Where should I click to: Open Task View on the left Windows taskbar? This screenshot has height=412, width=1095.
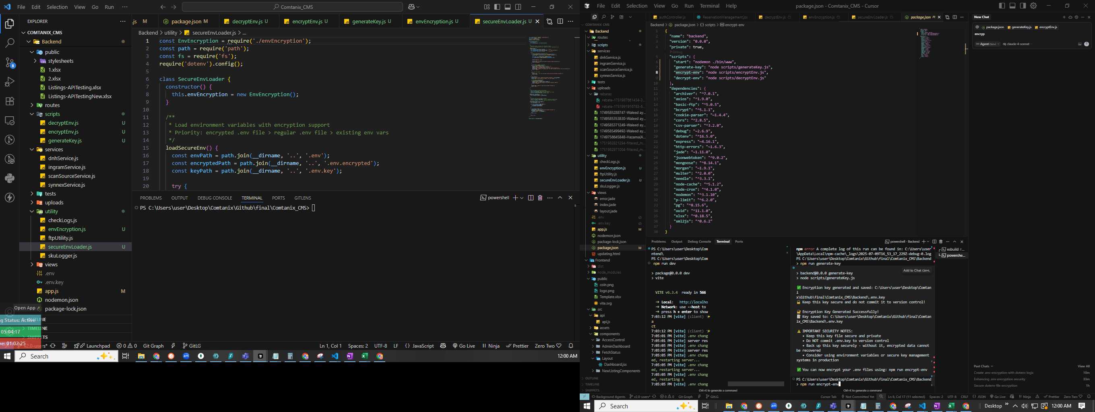click(125, 356)
